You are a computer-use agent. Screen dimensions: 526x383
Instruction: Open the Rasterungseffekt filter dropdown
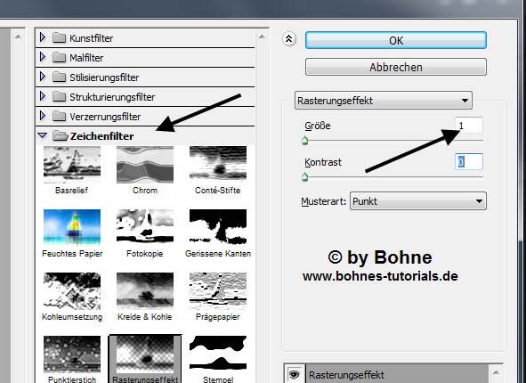384,101
